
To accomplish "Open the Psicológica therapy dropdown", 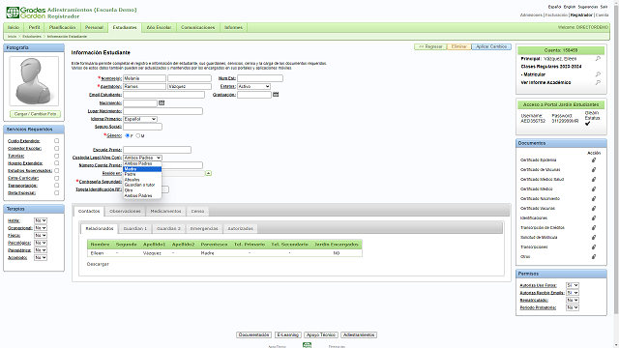I will [41, 243].
